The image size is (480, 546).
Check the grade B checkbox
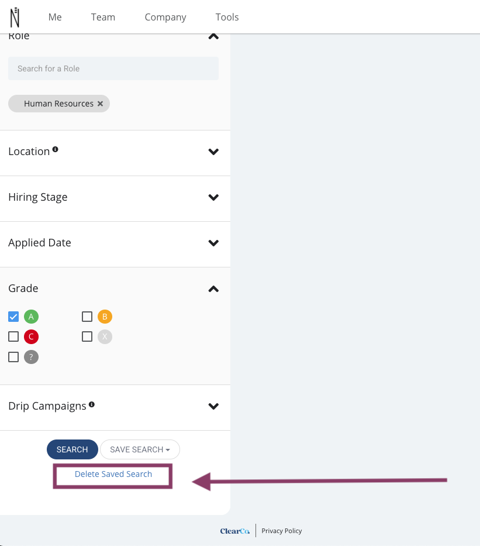coord(87,317)
